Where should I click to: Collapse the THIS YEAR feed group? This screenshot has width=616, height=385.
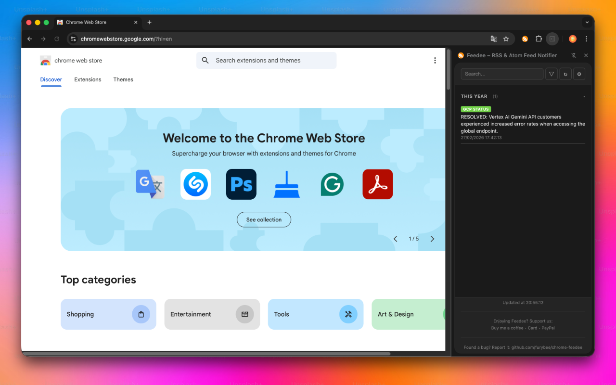[584, 97]
